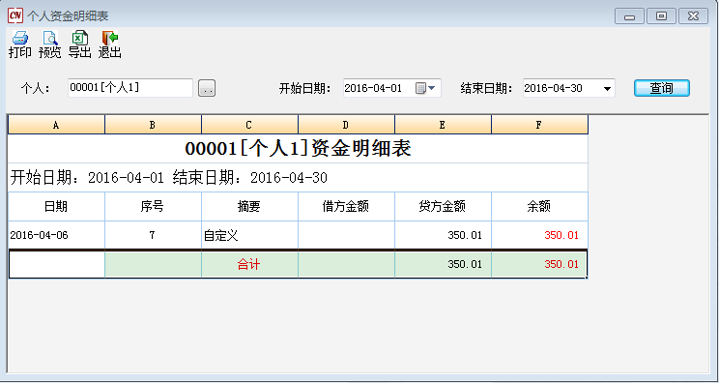The image size is (719, 383).
Task: Select red 350.01 balance in 自定义 row
Action: pos(539,235)
